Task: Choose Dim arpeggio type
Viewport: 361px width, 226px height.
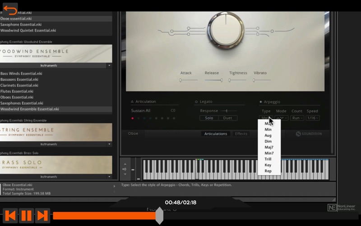Action: (x=269, y=141)
